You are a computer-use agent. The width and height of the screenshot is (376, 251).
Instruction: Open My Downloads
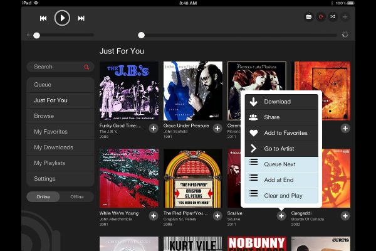point(60,147)
